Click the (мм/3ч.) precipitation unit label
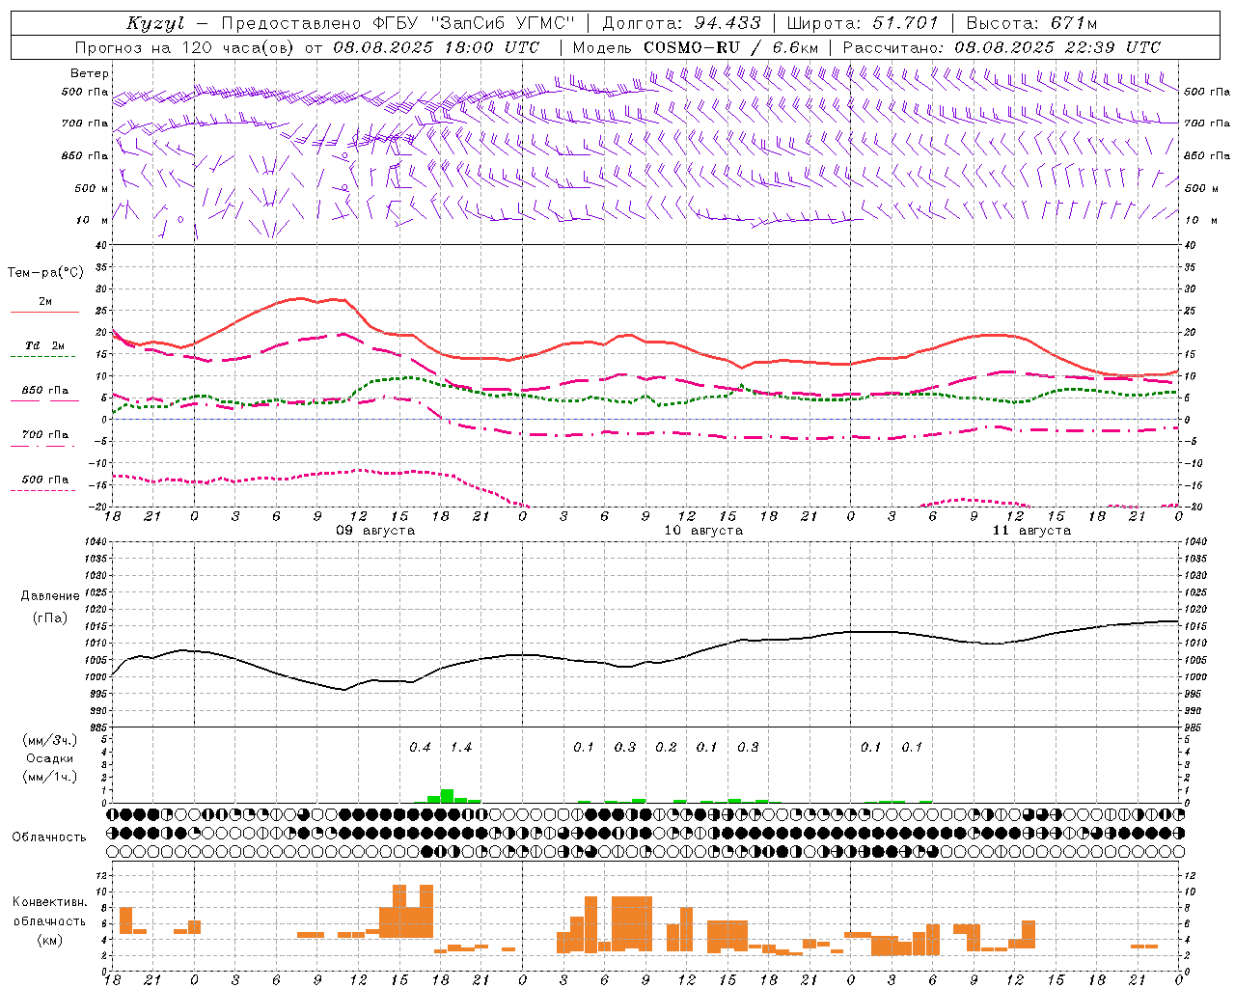Screen dimensions: 1235x988 pos(50,741)
